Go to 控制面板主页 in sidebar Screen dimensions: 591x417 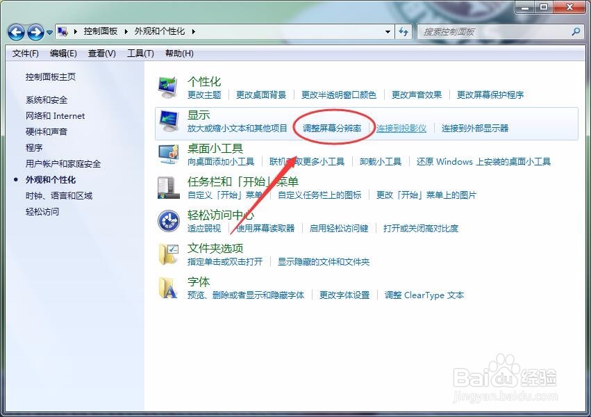pos(51,77)
